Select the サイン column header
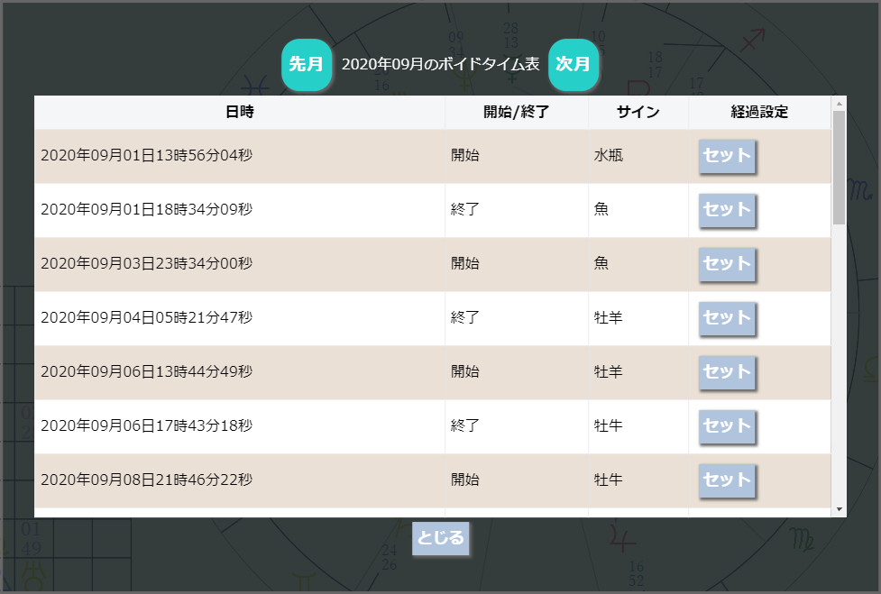The height and width of the screenshot is (594, 881). click(638, 113)
